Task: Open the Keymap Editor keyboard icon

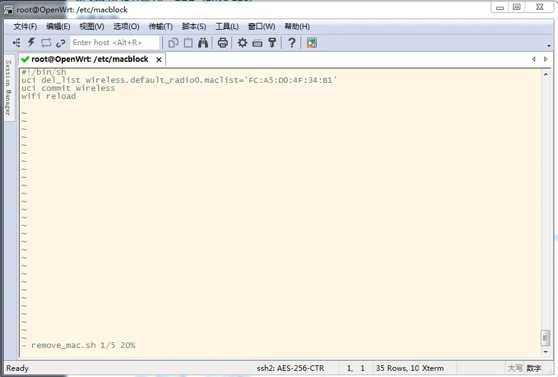Action: pyautogui.click(x=257, y=43)
